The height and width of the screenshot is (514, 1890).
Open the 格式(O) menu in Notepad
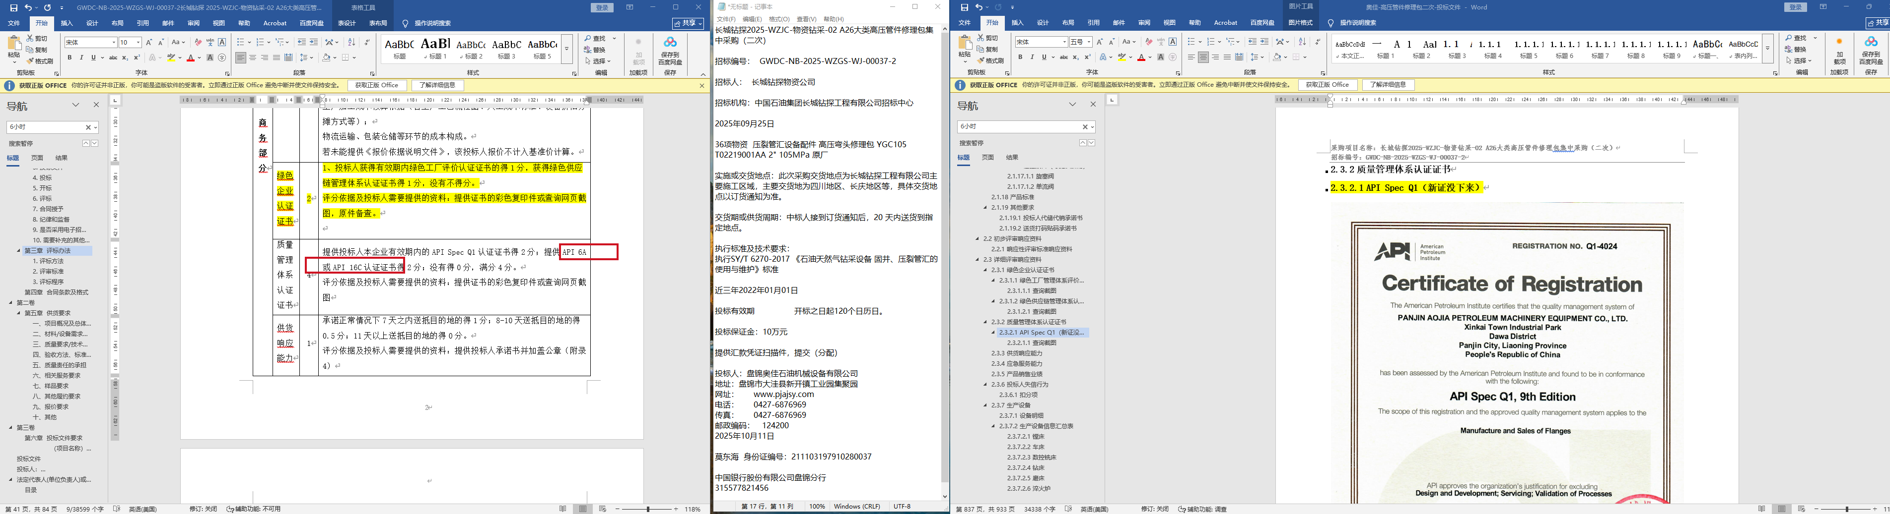779,19
